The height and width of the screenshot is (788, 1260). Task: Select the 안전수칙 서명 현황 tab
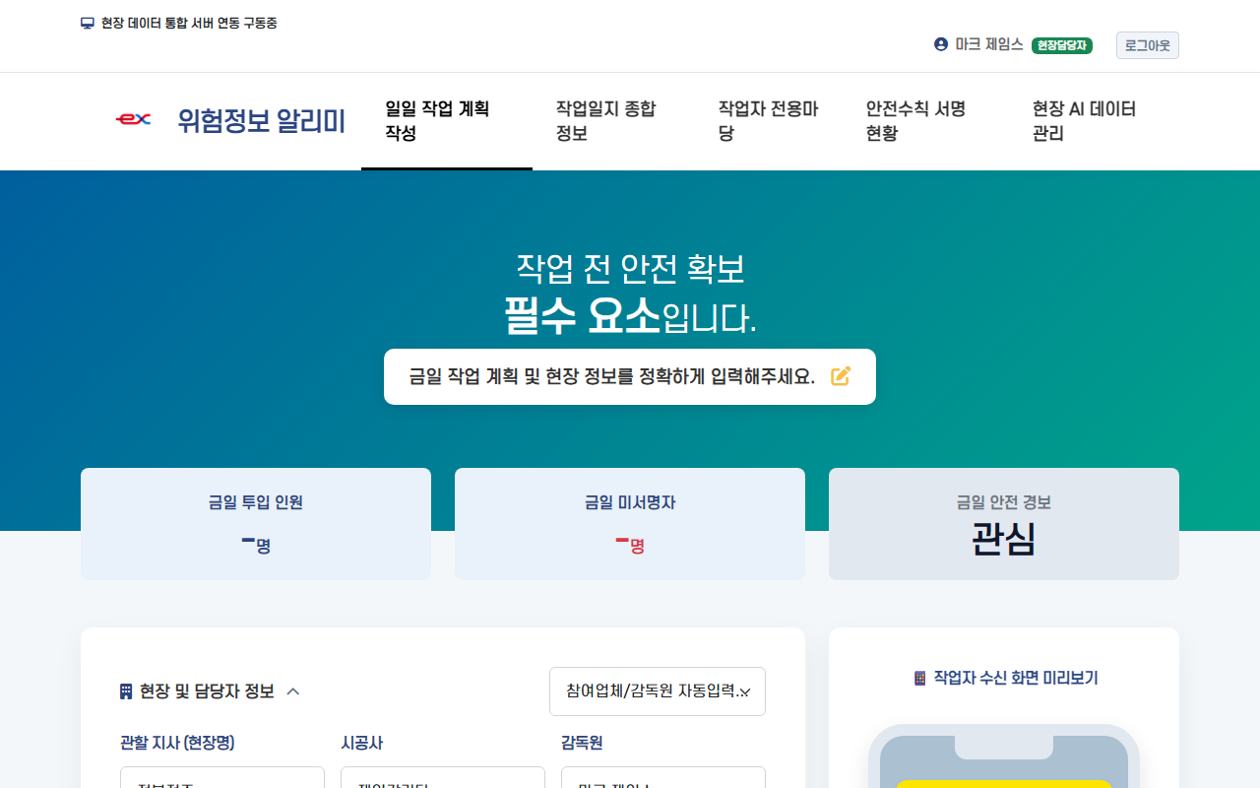point(925,121)
